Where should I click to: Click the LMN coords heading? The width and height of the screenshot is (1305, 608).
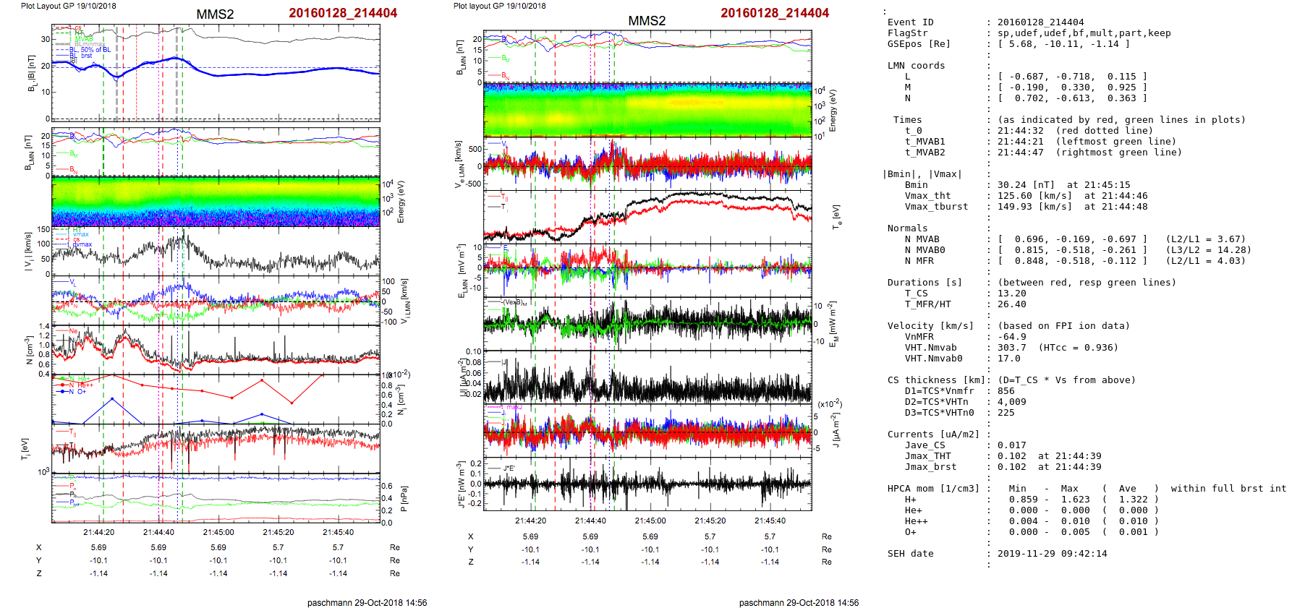[916, 66]
